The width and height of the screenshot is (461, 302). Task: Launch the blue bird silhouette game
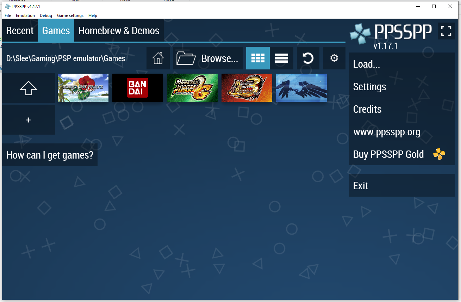(301, 88)
